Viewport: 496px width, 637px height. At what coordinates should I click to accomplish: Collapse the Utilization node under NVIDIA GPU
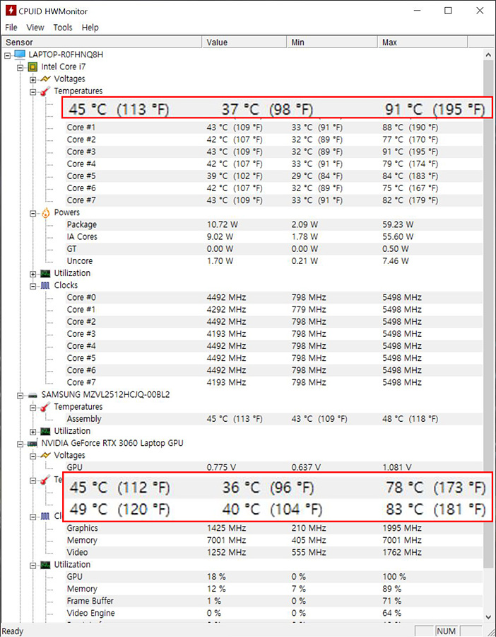pyautogui.click(x=33, y=566)
